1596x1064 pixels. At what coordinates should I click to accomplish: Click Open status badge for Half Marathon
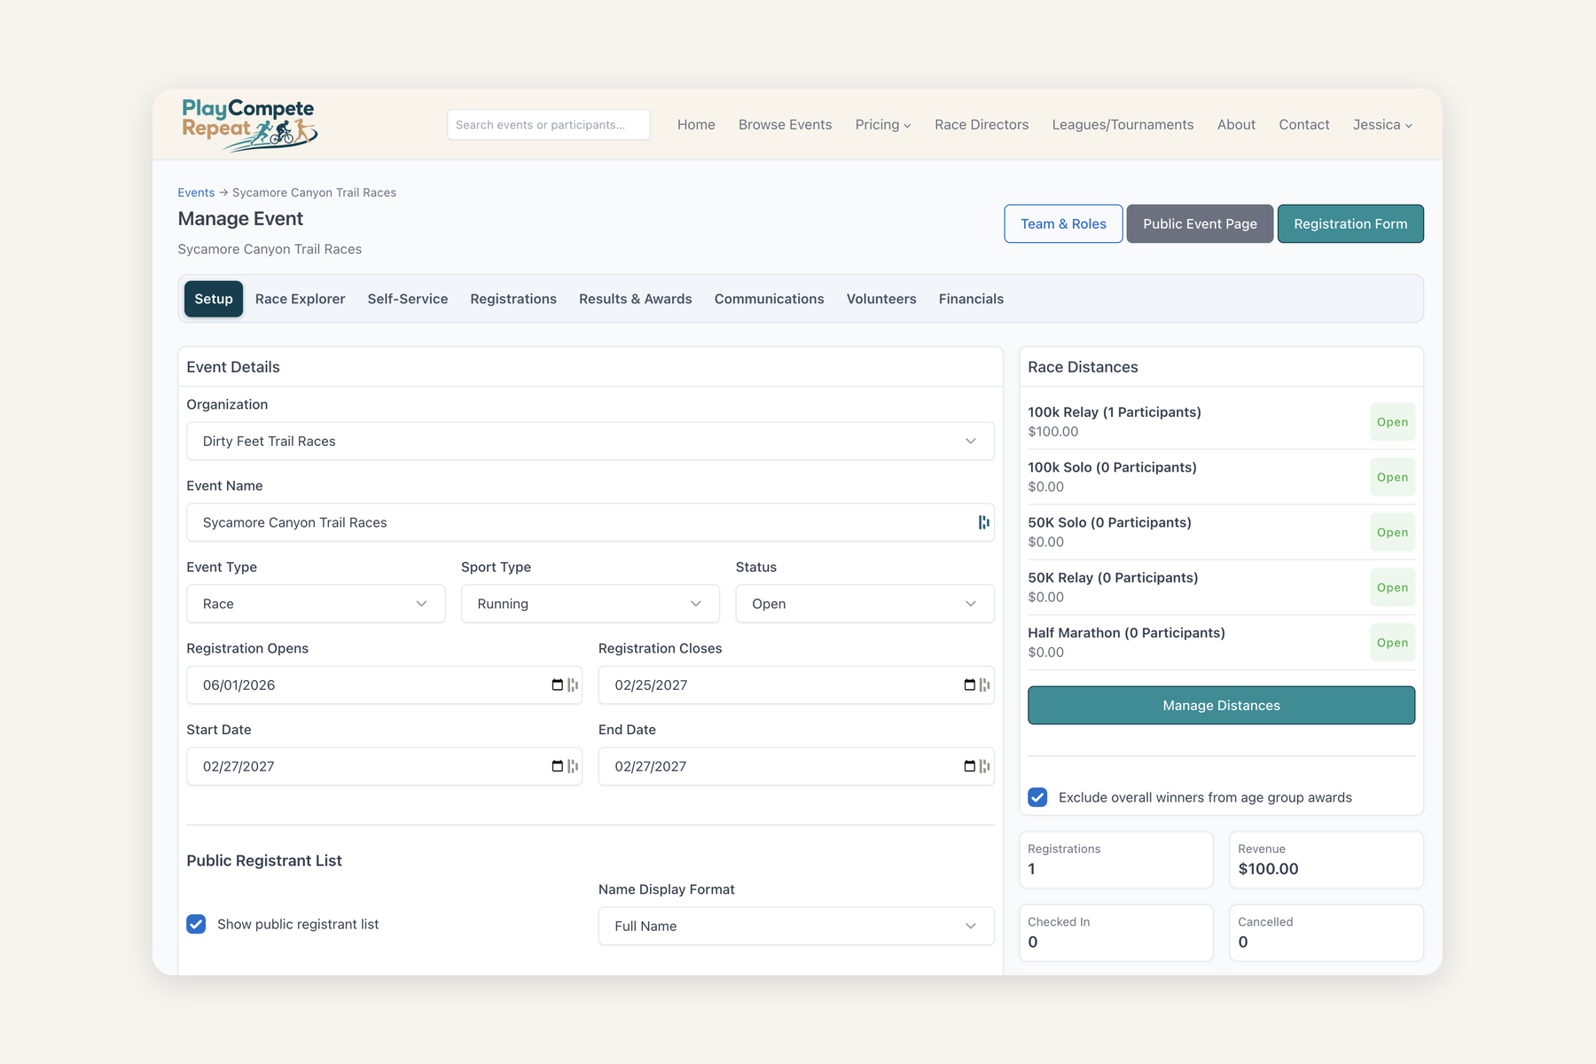click(x=1392, y=643)
